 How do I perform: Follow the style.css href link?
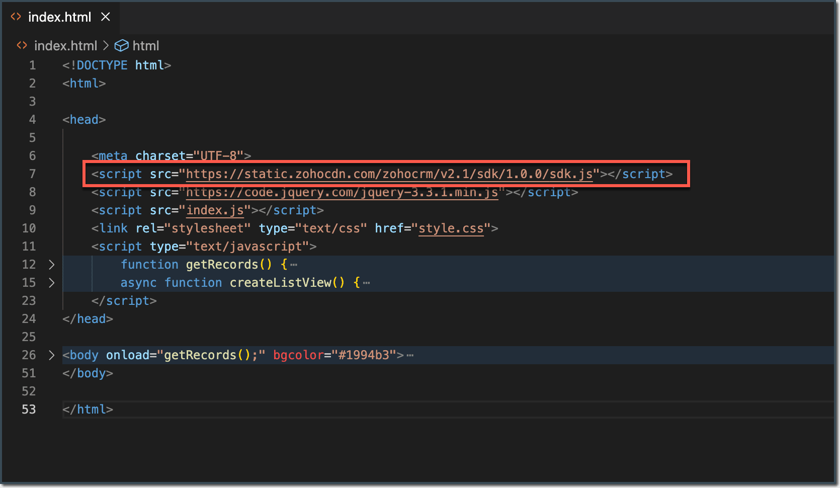pos(451,228)
